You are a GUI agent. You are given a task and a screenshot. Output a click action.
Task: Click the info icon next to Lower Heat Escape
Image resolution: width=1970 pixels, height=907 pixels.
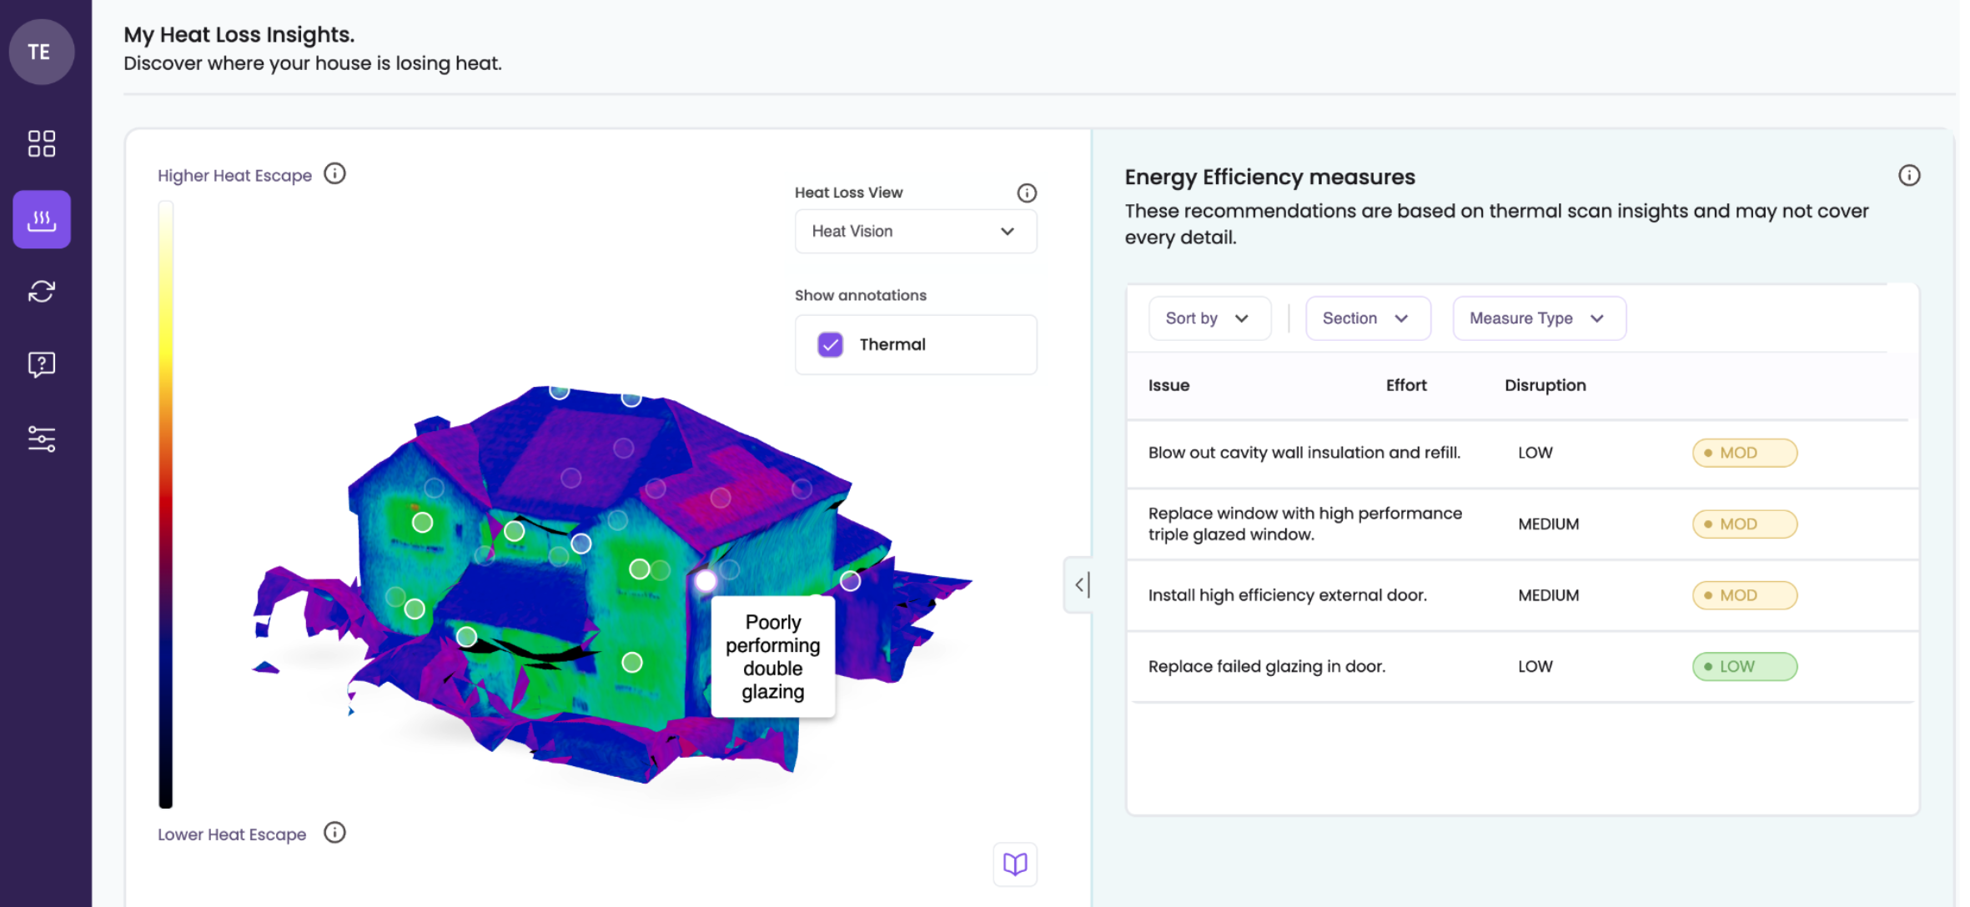click(335, 832)
